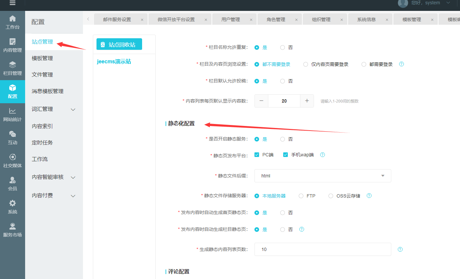Open 消息模板管理 menu item
The height and width of the screenshot is (279, 460).
[48, 91]
